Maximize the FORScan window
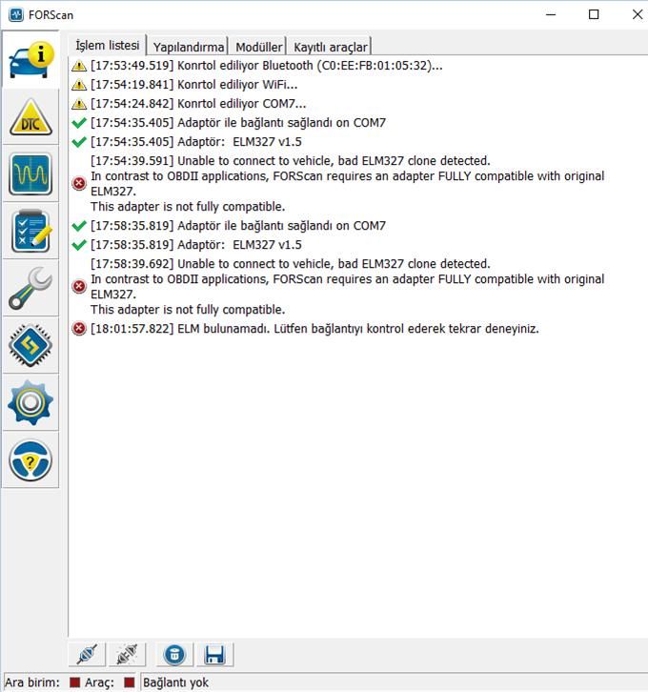 click(594, 14)
